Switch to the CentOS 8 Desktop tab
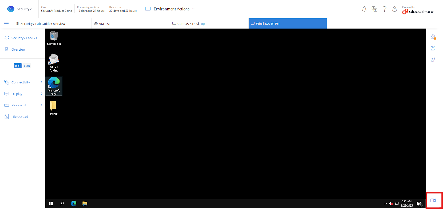The image size is (443, 209). pyautogui.click(x=191, y=24)
